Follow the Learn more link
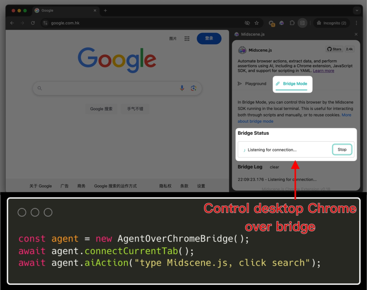Image resolution: width=367 pixels, height=290 pixels. pyautogui.click(x=324, y=71)
